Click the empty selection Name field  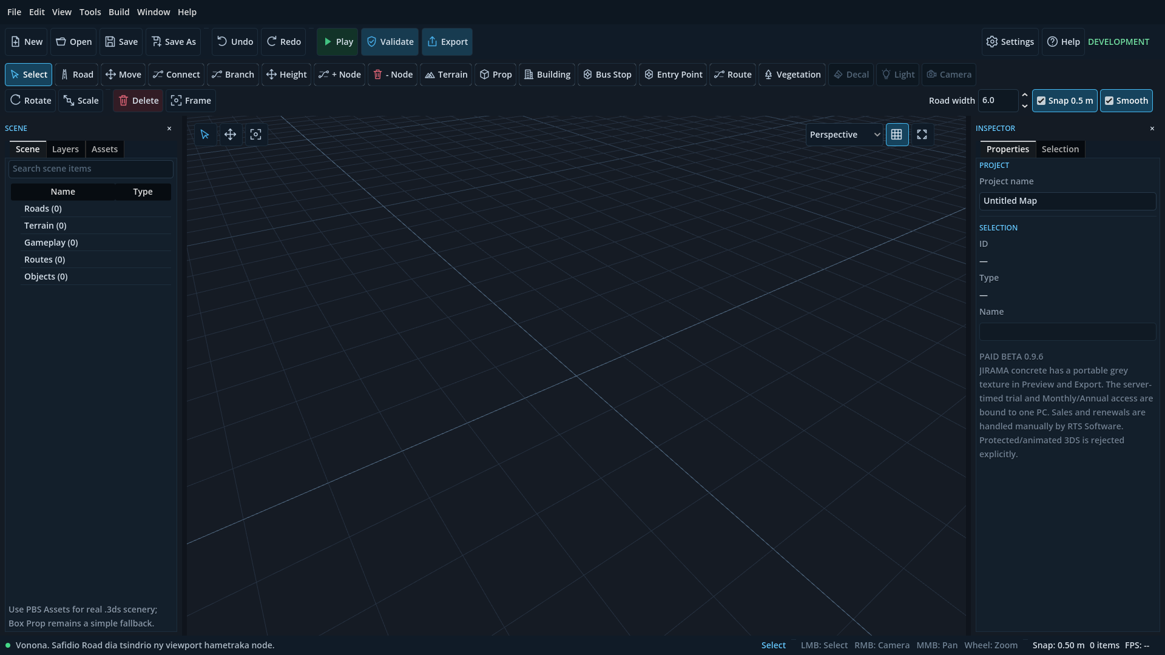(1067, 332)
